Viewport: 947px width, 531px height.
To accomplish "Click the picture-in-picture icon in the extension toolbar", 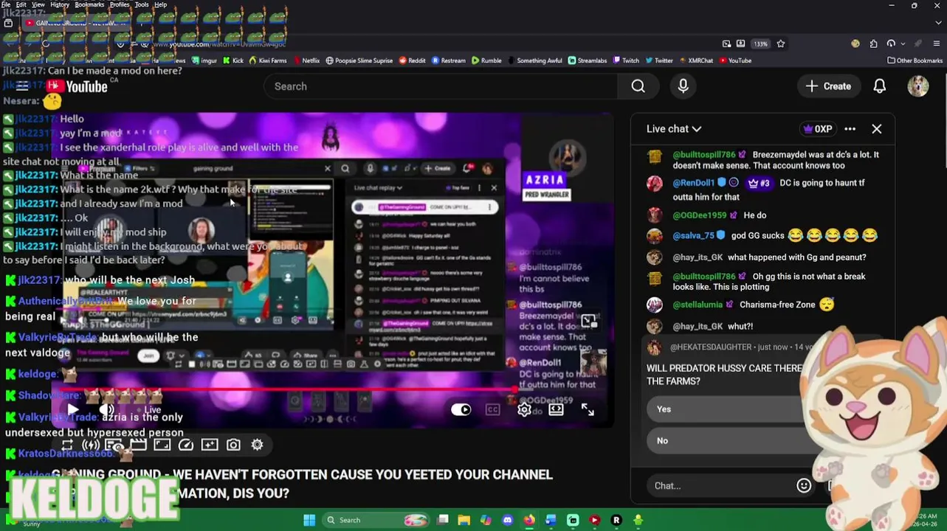I will coord(162,445).
